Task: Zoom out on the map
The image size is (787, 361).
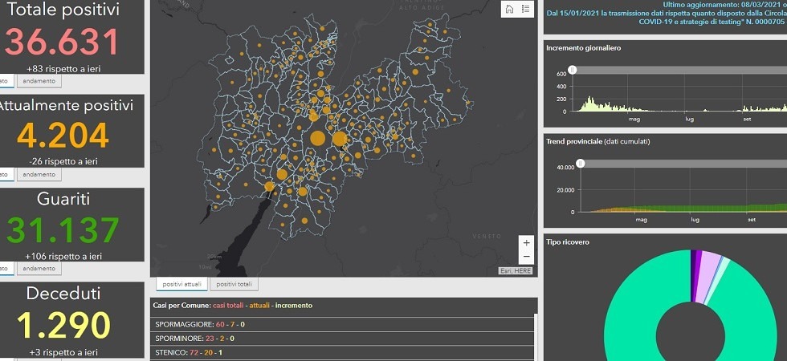Action: (526, 256)
